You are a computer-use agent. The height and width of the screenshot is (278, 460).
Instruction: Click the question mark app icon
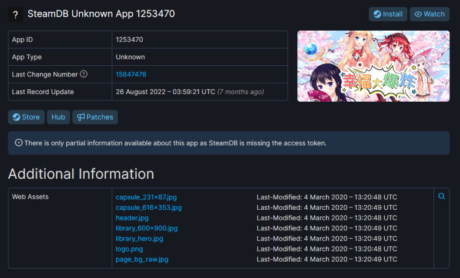(15, 14)
